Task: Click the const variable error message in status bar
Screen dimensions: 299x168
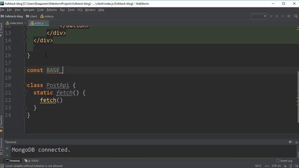Action: coord(34,166)
